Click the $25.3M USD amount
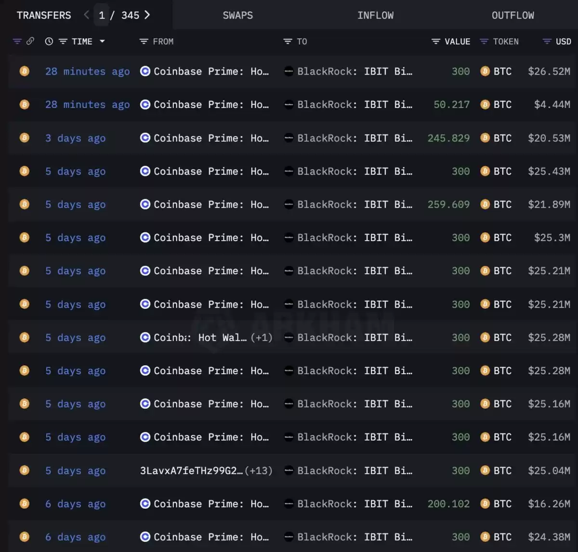This screenshot has height=552, width=578. tap(552, 237)
